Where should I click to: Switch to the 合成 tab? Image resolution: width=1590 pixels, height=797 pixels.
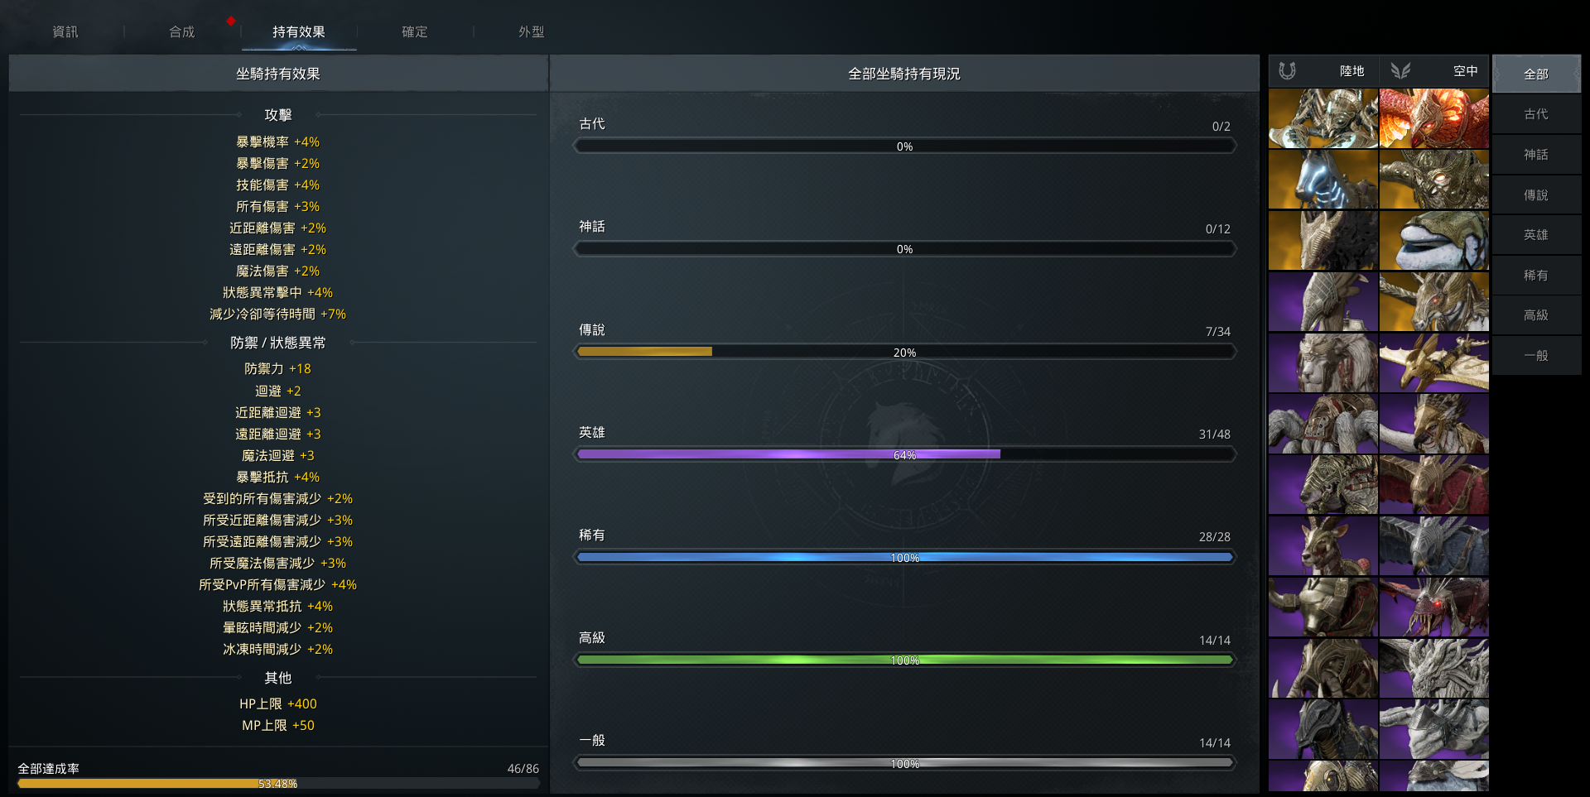click(x=182, y=31)
